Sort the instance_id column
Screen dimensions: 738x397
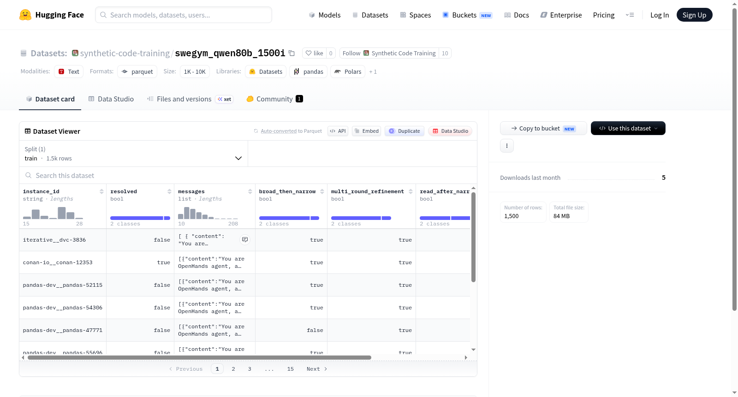point(101,191)
